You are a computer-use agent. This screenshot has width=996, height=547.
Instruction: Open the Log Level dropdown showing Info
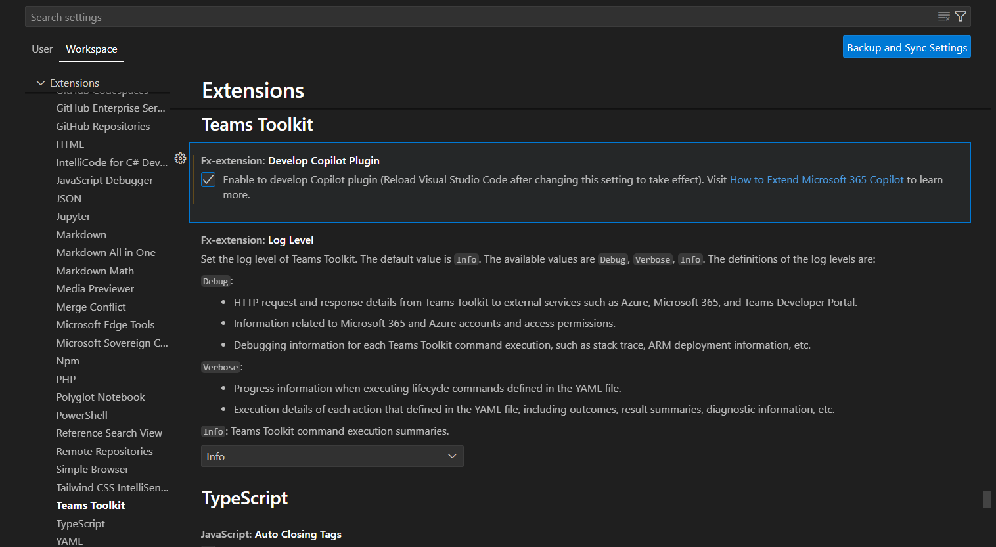332,456
